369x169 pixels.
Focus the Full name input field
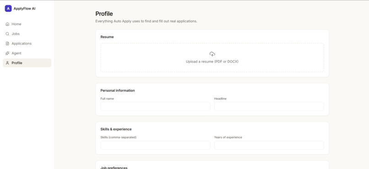point(155,106)
